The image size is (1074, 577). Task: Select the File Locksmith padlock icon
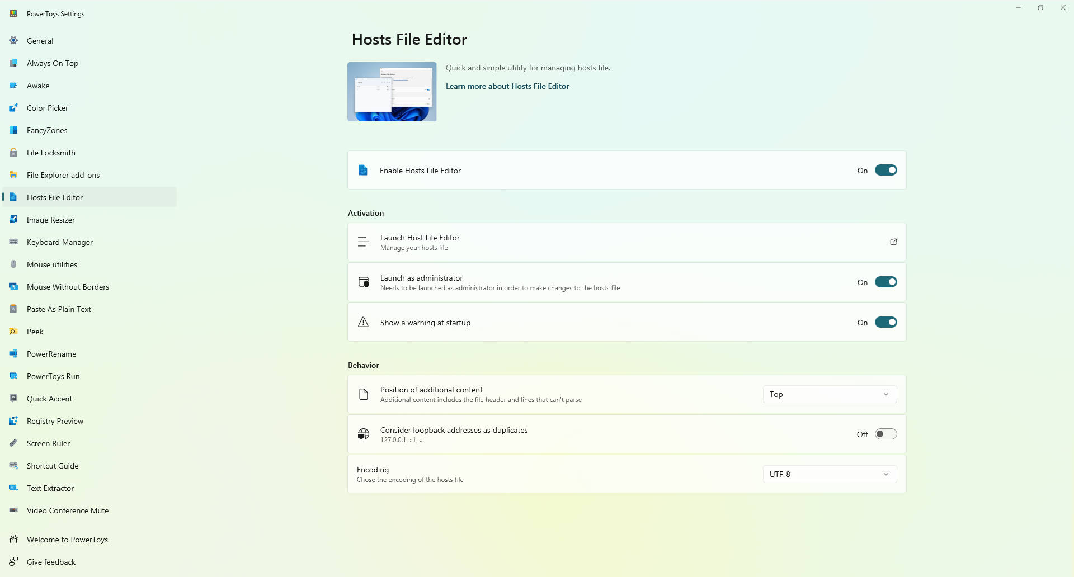pyautogui.click(x=13, y=153)
